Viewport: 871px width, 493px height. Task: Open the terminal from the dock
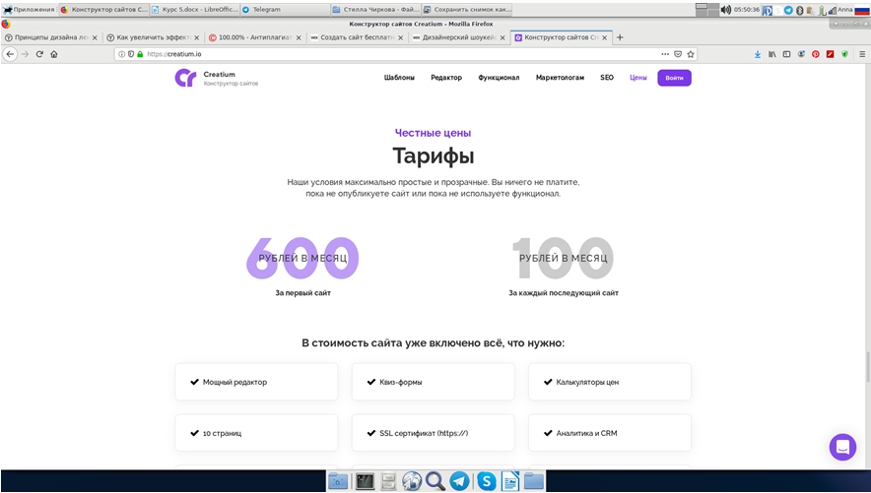click(365, 481)
